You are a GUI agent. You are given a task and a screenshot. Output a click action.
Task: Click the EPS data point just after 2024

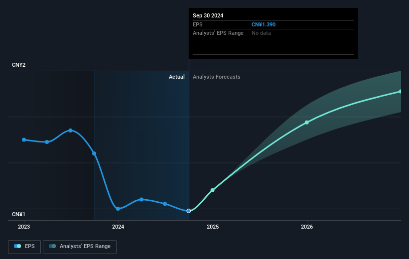(141, 200)
